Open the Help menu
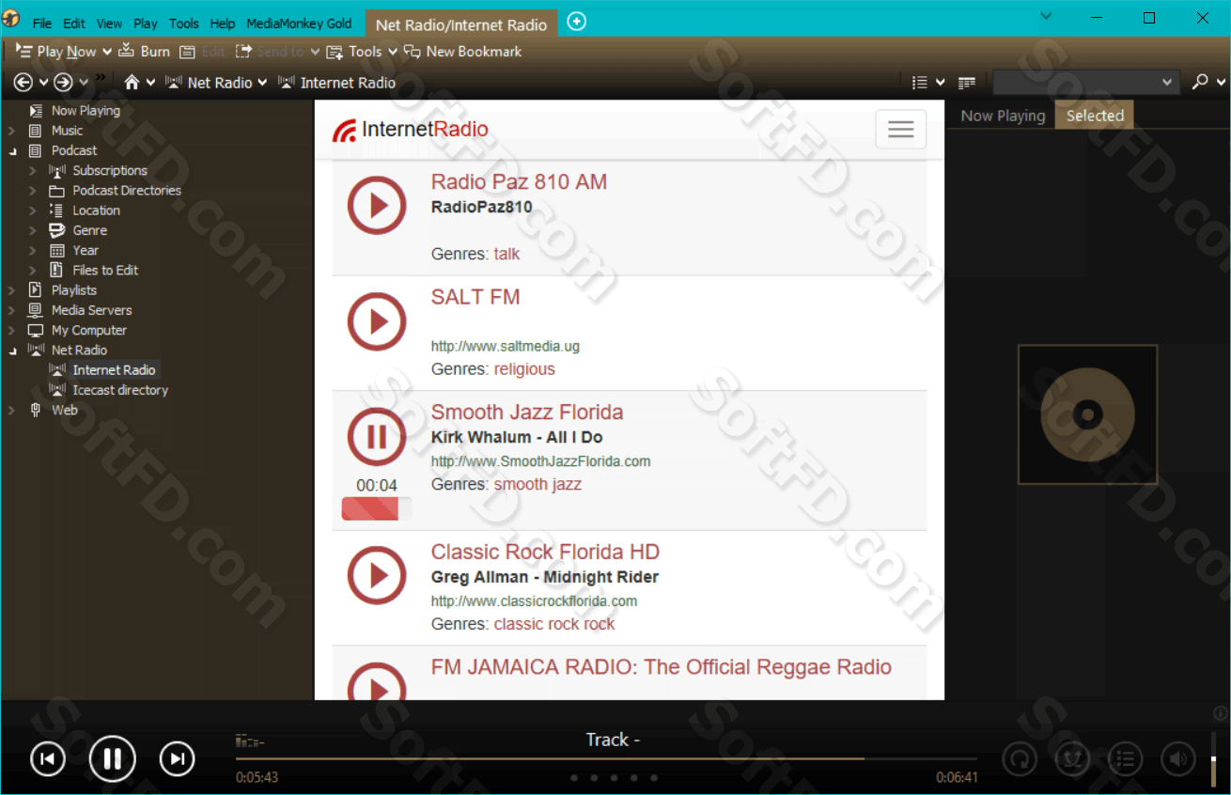Viewport: 1231px width, 795px height. 223,23
